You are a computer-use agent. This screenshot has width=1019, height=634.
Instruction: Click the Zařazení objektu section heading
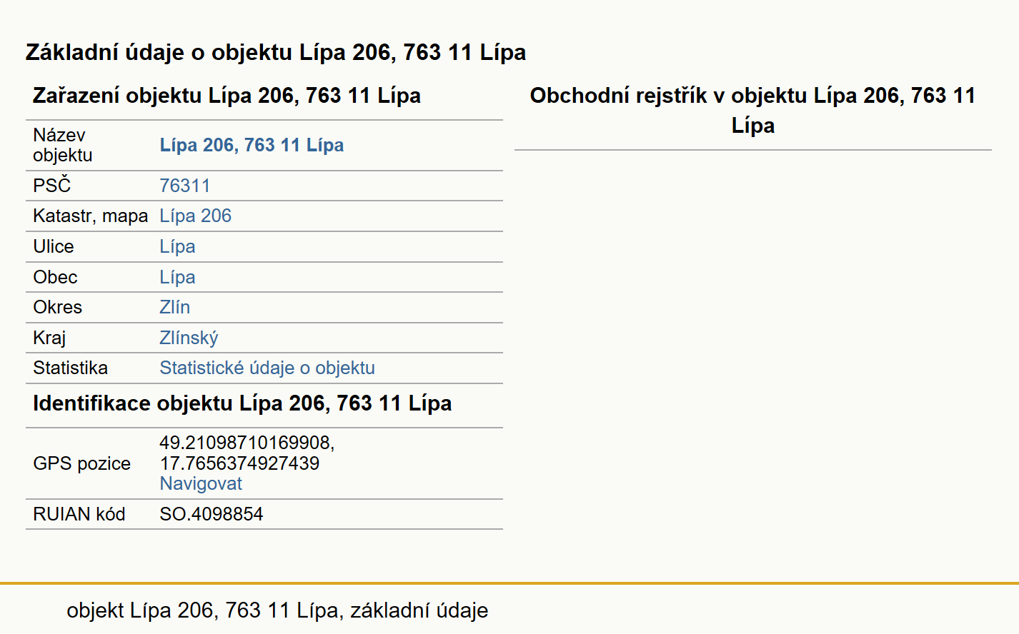point(227,96)
